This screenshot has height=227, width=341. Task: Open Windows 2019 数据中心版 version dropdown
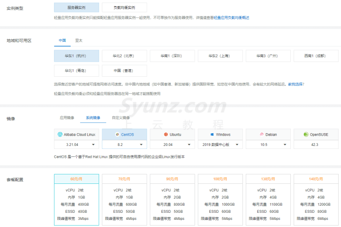(220, 145)
